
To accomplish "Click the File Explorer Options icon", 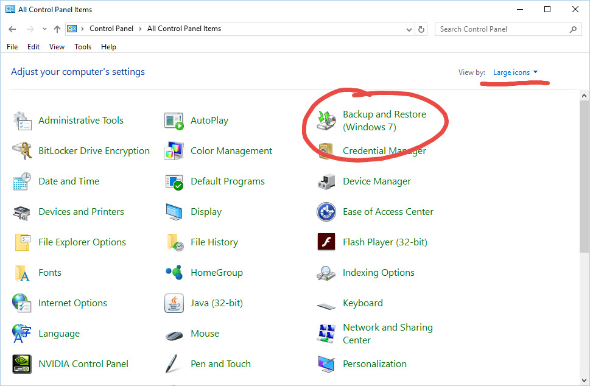I will [x=22, y=242].
